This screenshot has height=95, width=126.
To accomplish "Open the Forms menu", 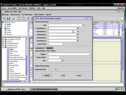I will [4, 8].
